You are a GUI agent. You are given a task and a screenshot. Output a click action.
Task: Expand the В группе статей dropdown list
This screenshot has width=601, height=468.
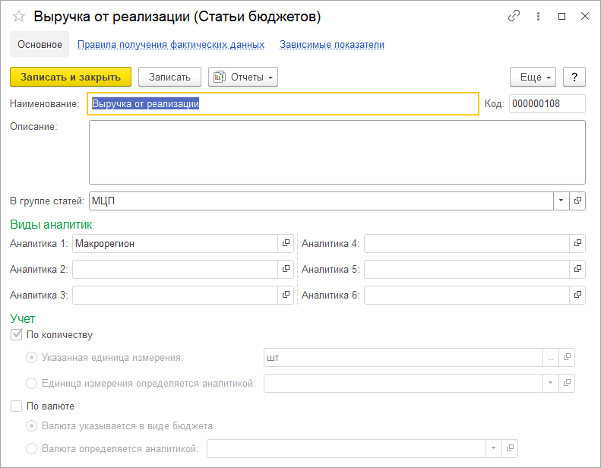point(561,201)
